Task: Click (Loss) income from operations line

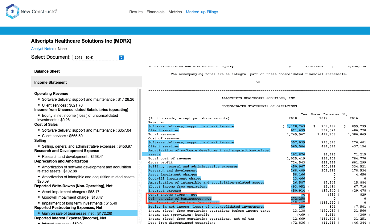Action: coord(178,187)
